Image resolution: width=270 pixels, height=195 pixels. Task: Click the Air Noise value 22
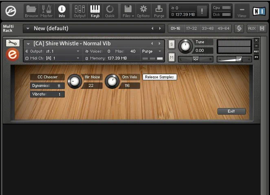91,85
